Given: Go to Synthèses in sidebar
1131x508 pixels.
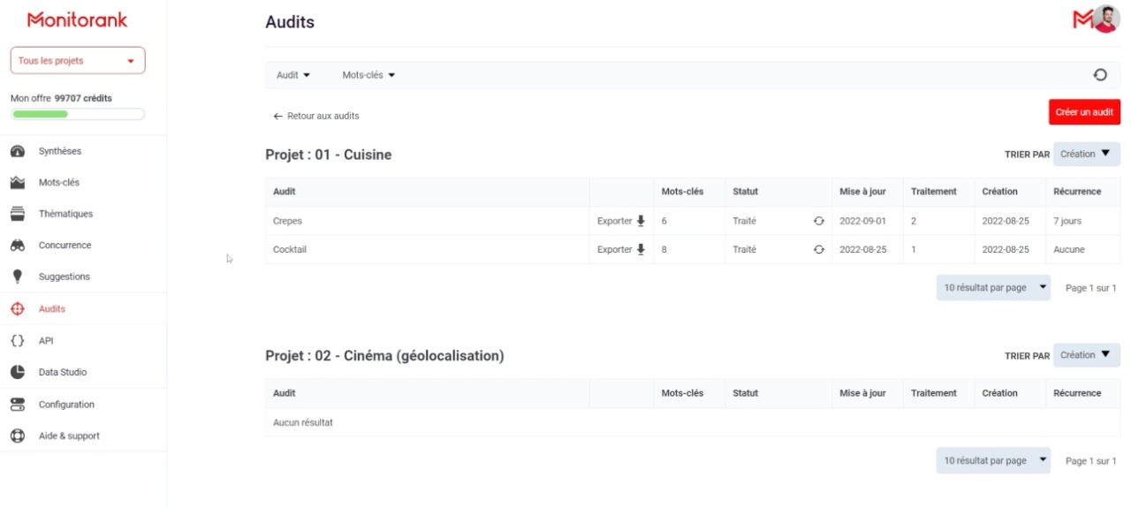Looking at the screenshot, I should 60,151.
